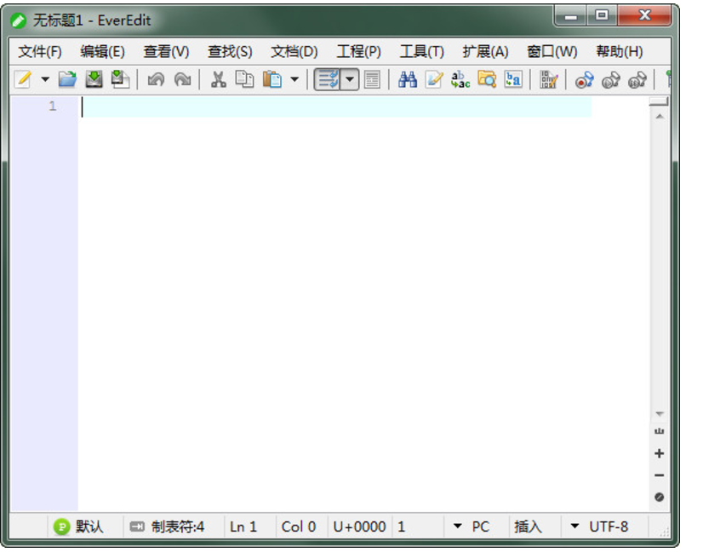Image resolution: width=703 pixels, height=558 pixels.
Task: Open the UTF-8 encoding dropdown
Action: coord(600,526)
